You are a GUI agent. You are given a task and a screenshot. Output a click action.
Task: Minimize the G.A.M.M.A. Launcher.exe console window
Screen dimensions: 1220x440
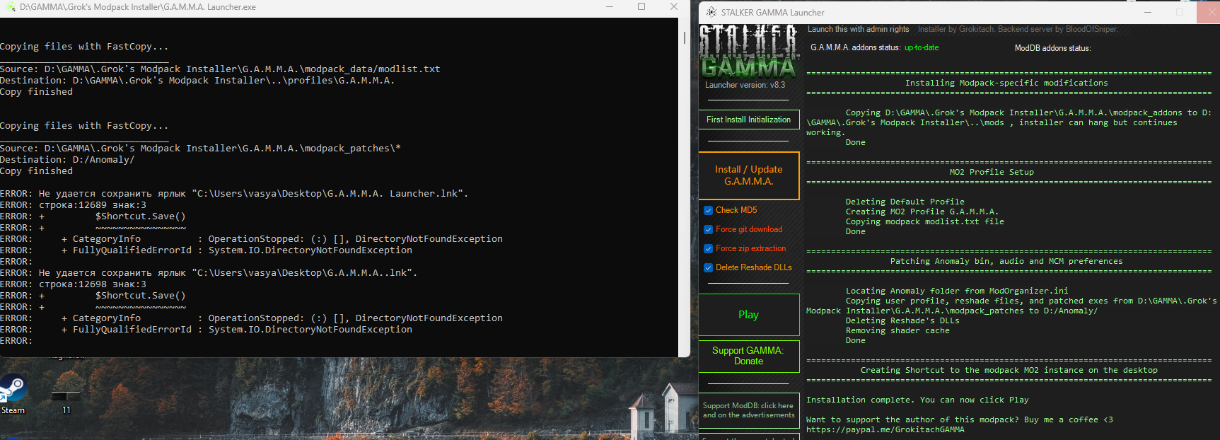[610, 7]
